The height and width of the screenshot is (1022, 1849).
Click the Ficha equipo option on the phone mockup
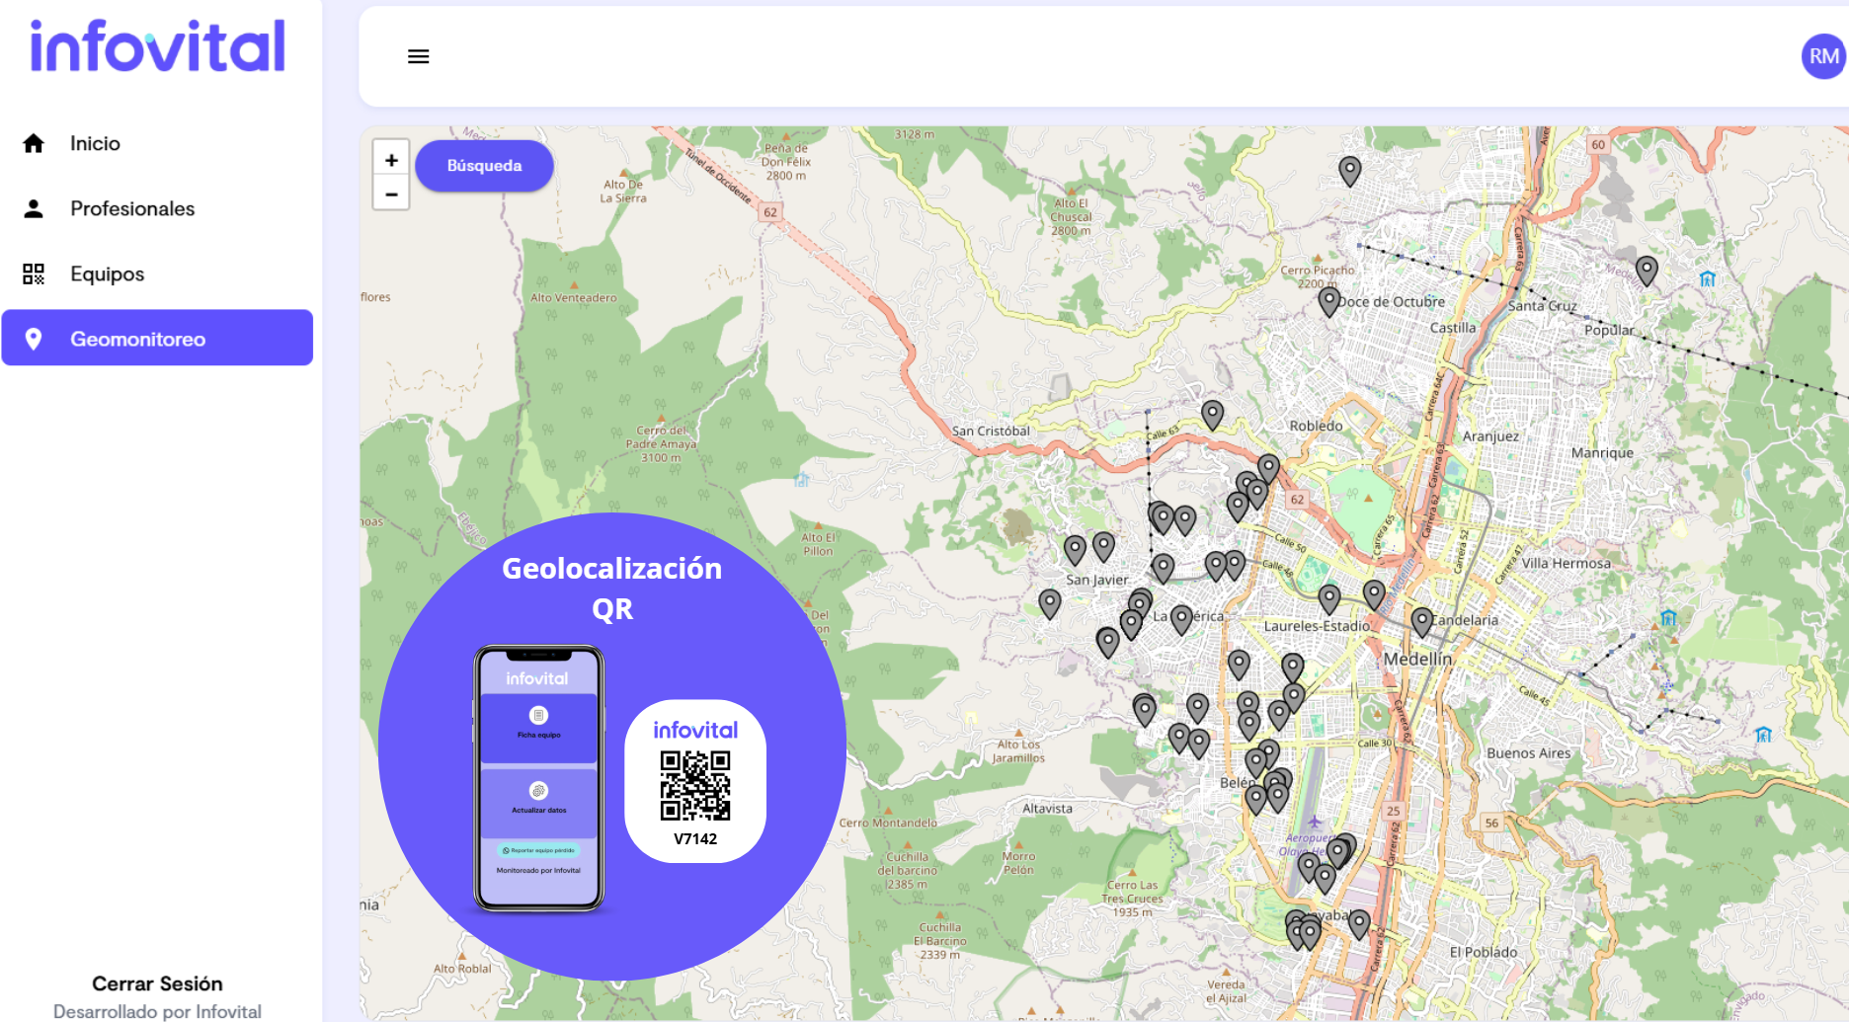pyautogui.click(x=538, y=724)
